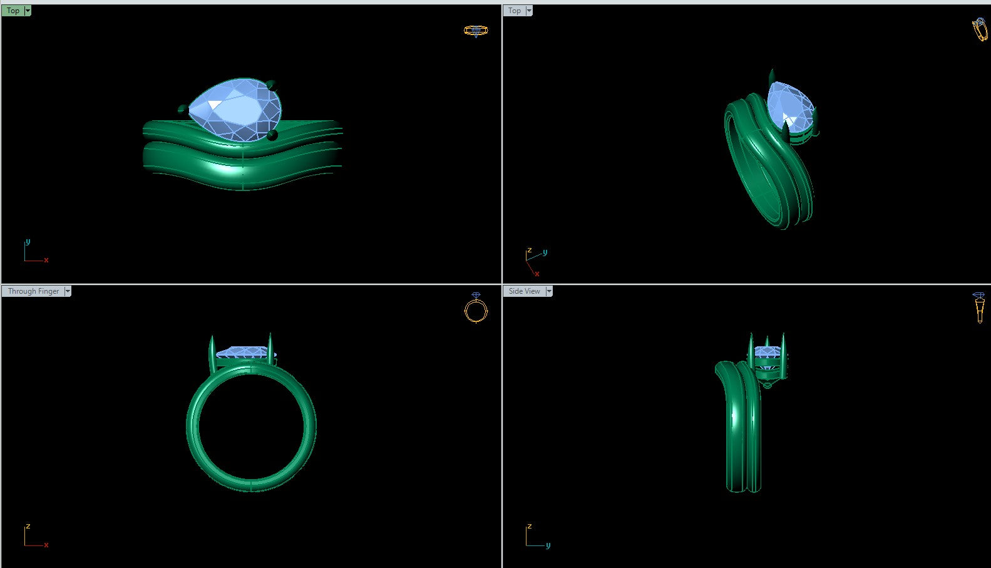This screenshot has width=991, height=568.
Task: Select the ring band in the Through Finger viewport
Action: click(251, 426)
